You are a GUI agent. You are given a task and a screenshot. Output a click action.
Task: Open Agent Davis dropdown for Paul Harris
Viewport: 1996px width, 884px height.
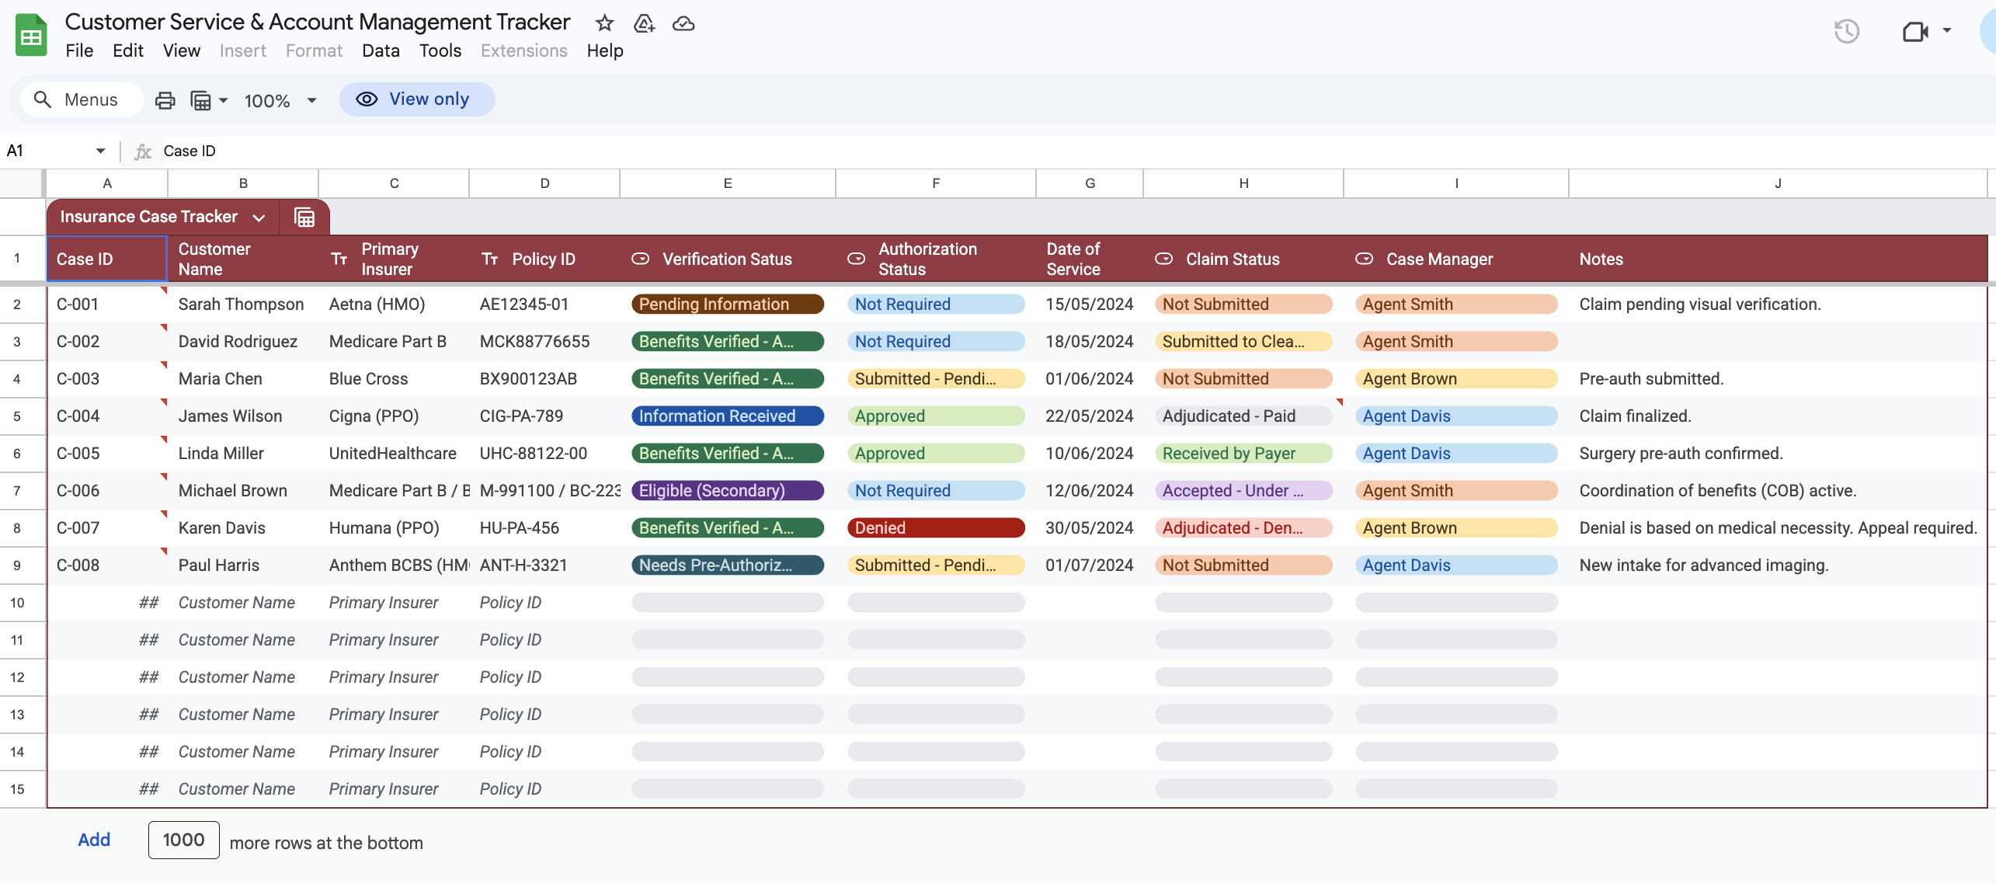(x=1456, y=566)
